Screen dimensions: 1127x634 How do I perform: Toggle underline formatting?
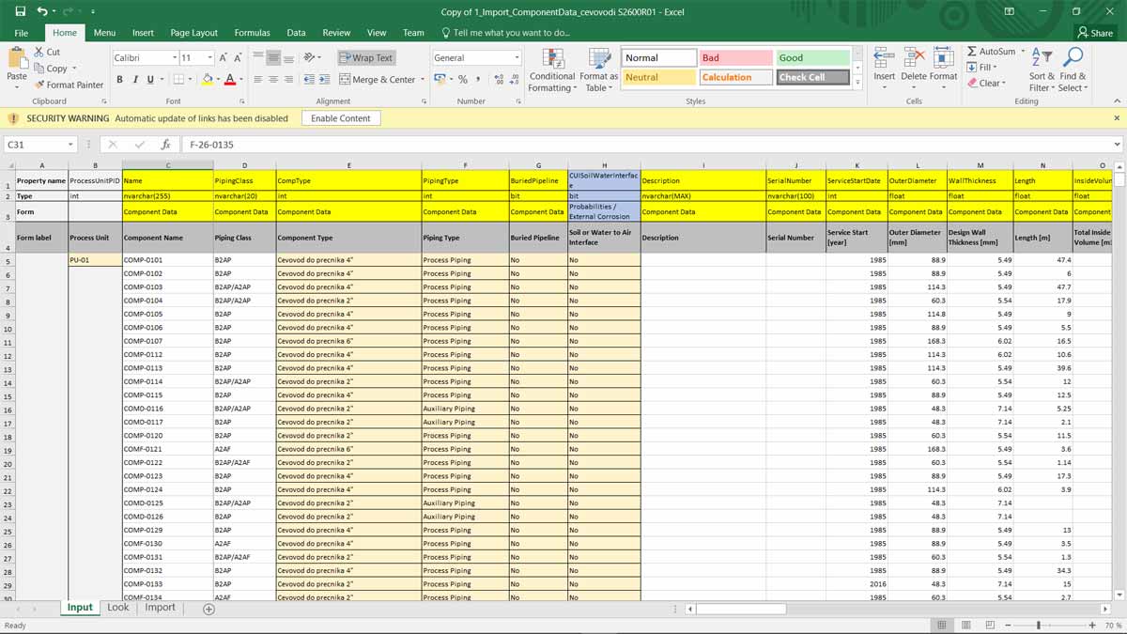point(150,80)
